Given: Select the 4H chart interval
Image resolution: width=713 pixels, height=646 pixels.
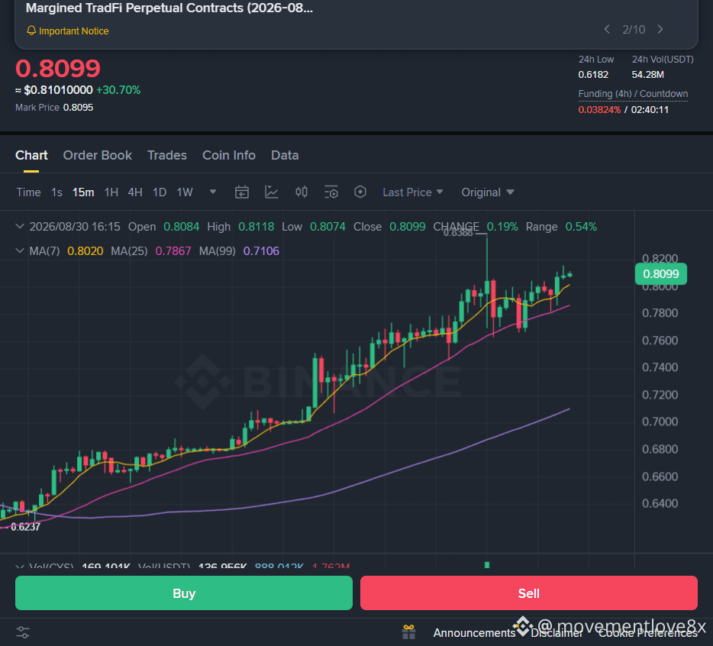Looking at the screenshot, I should [135, 192].
